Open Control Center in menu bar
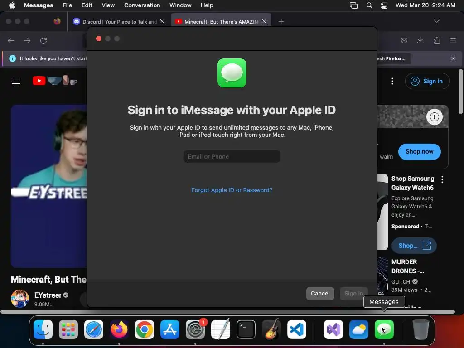This screenshot has height=348, width=464. tap(384, 5)
